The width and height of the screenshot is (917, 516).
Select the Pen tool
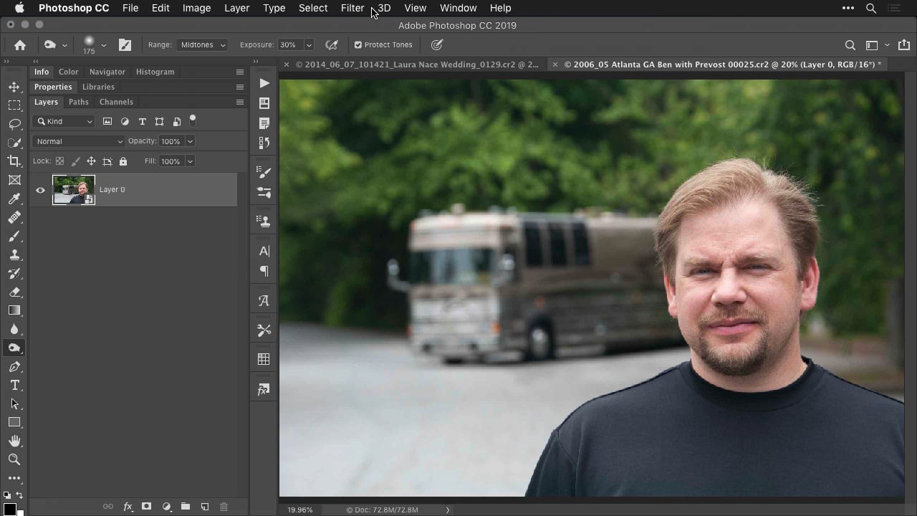(14, 366)
